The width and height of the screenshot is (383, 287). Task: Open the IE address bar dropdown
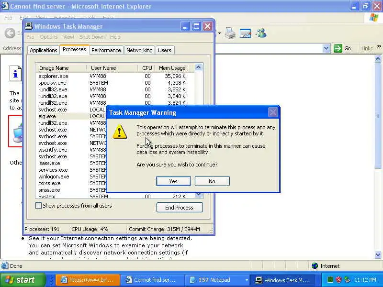coord(326,48)
